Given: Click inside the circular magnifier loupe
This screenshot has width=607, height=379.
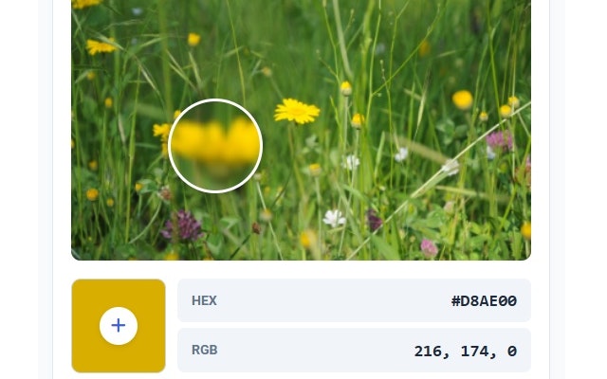Looking at the screenshot, I should pos(215,146).
